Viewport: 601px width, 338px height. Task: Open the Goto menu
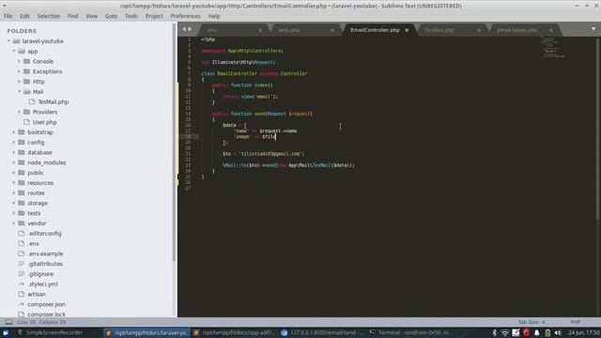(111, 16)
